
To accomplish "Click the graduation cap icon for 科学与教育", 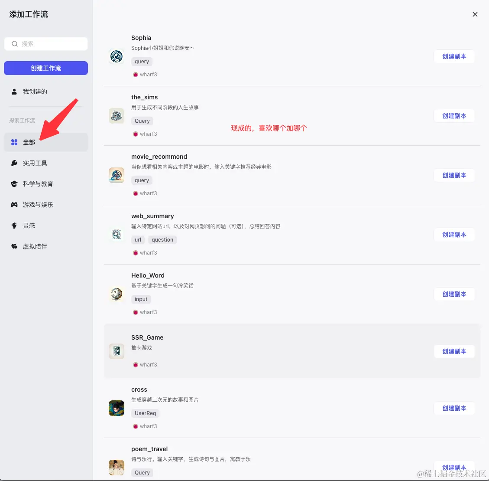I will pos(14,184).
